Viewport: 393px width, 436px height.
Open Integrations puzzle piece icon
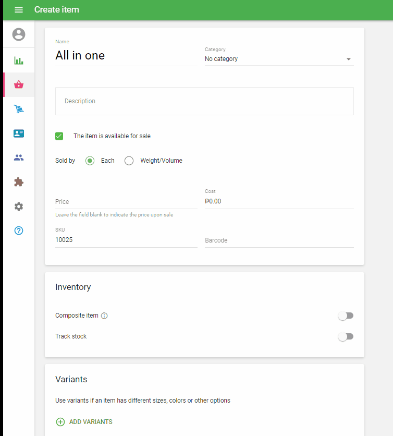click(19, 182)
